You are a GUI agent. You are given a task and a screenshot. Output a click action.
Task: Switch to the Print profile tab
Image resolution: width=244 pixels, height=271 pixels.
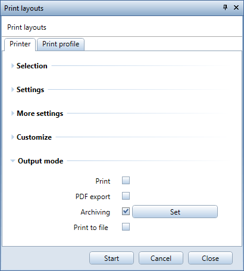tap(61, 44)
